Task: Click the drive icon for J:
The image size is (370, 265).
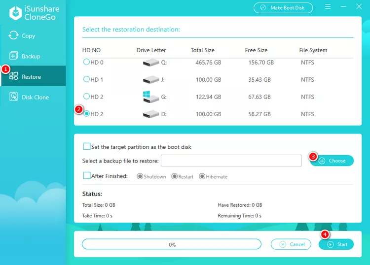Action: [x=151, y=80]
